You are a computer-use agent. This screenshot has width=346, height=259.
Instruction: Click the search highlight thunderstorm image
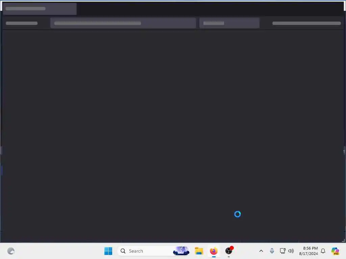click(181, 251)
